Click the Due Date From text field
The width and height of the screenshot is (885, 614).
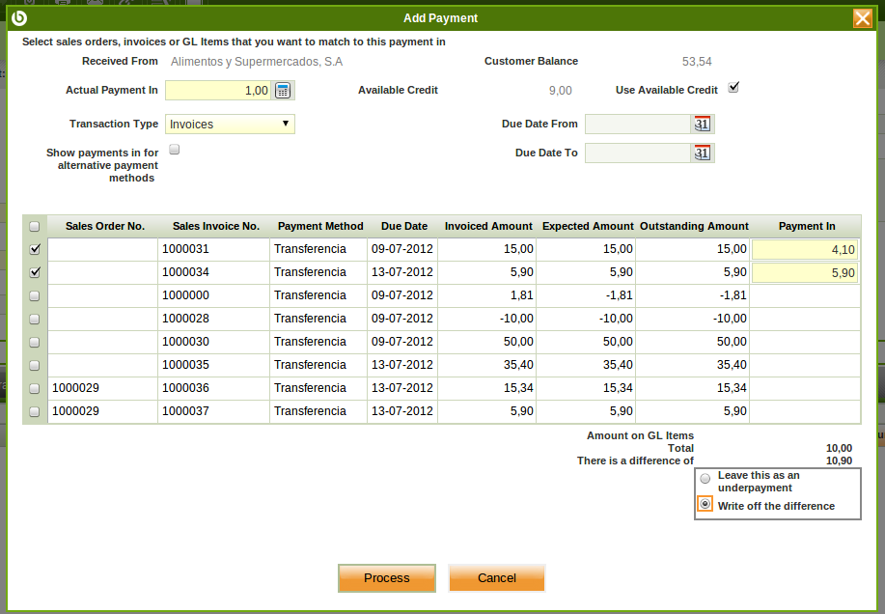pyautogui.click(x=637, y=124)
